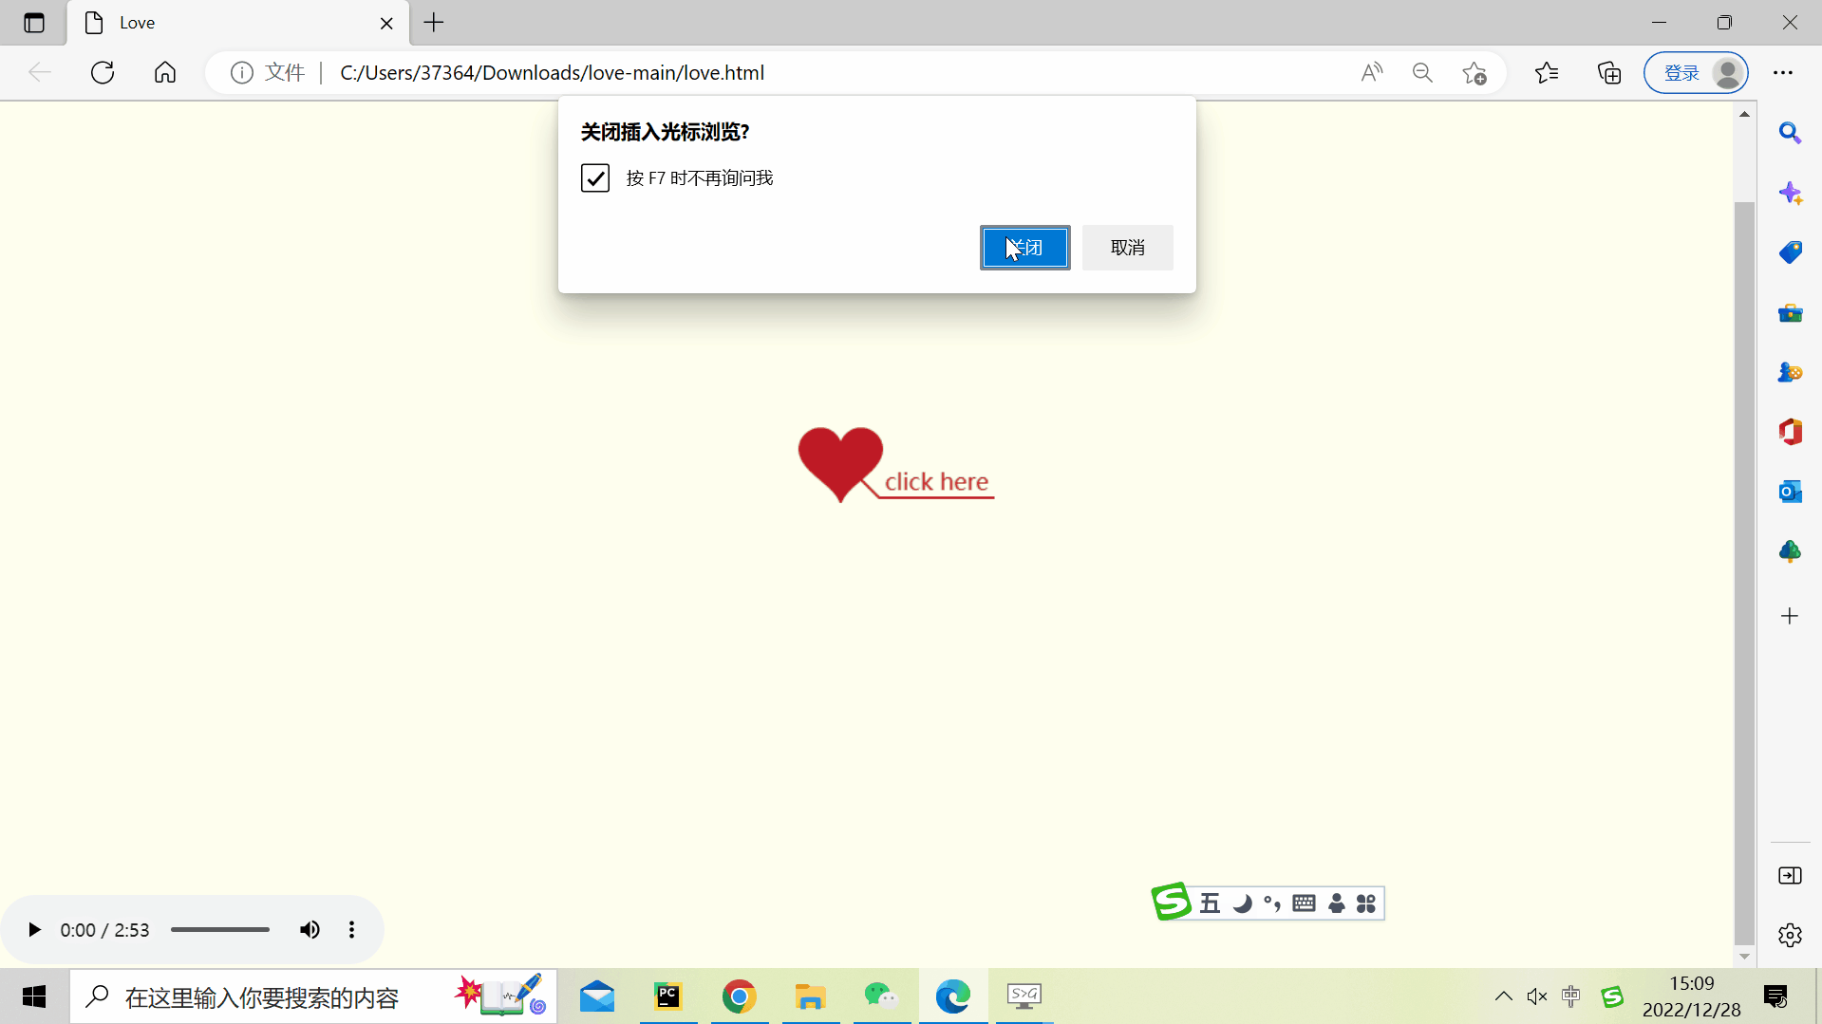Open Collections panel
This screenshot has height=1024, width=1822.
[x=1609, y=73]
